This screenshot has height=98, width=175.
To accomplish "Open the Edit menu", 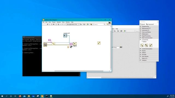I will pos(46,22).
